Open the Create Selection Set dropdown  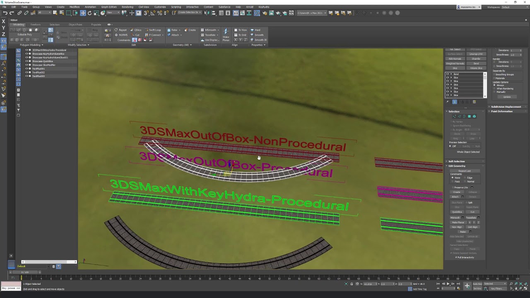tap(189, 13)
